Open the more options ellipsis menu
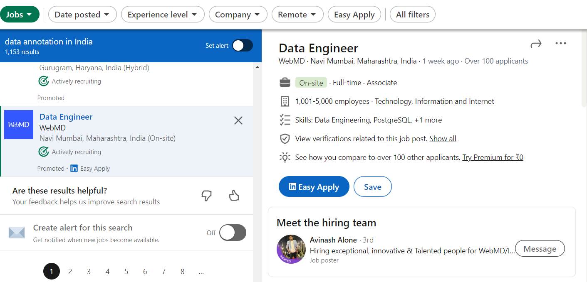Image resolution: width=587 pixels, height=282 pixels. tap(561, 44)
